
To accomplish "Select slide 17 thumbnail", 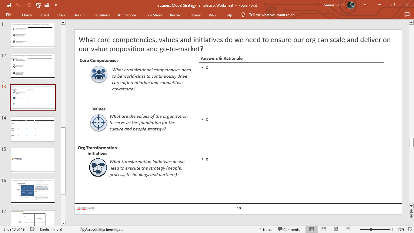I will [33, 218].
